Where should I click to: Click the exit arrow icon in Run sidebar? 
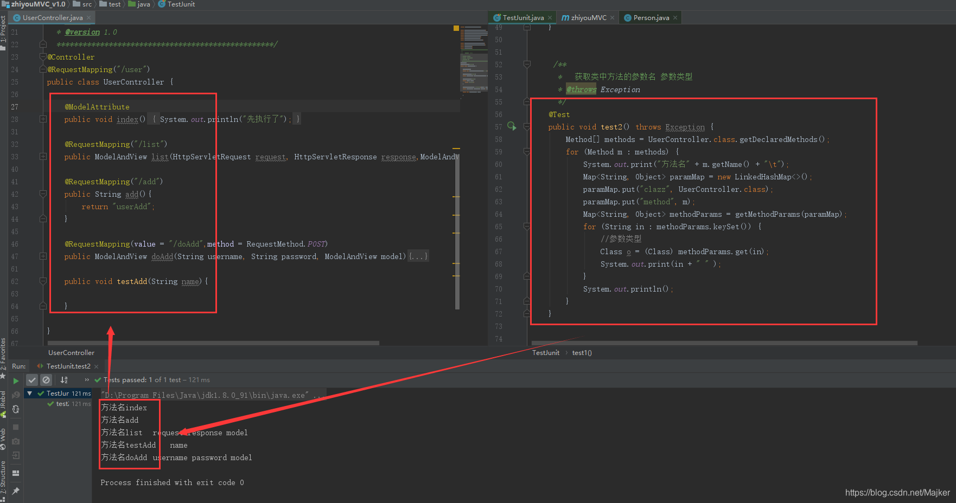[16, 455]
